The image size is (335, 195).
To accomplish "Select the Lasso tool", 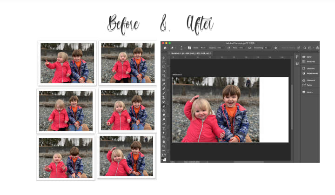I will [x=164, y=67].
